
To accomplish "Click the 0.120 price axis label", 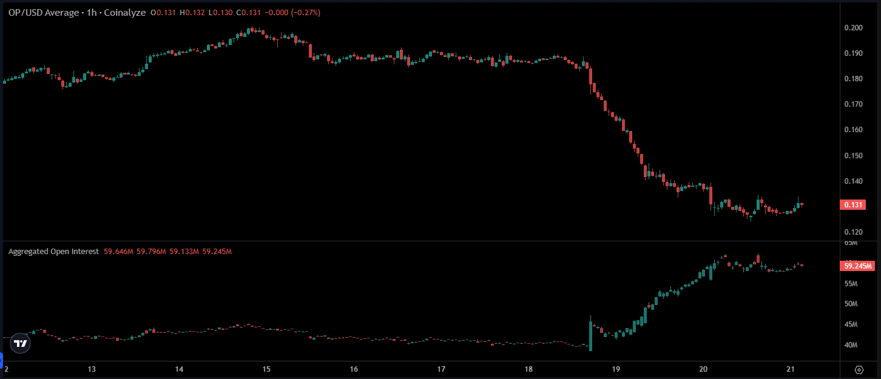I will click(x=854, y=232).
